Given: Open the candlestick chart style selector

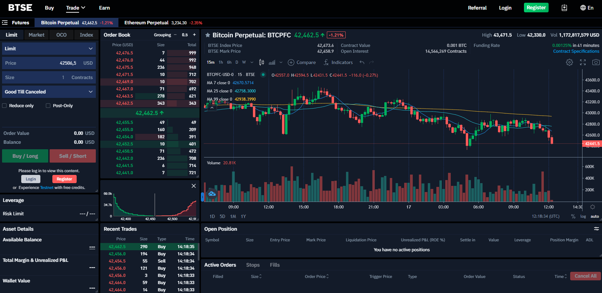Looking at the screenshot, I should click(261, 62).
